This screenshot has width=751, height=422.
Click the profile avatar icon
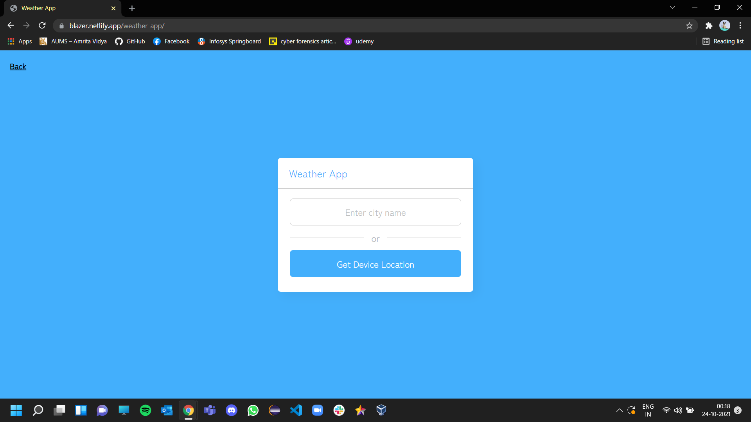pos(724,26)
